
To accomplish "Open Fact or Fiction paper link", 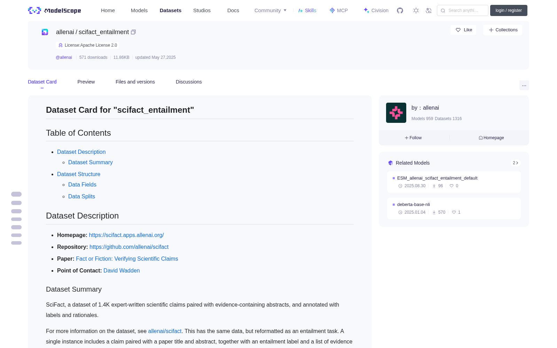I will 127,259.
